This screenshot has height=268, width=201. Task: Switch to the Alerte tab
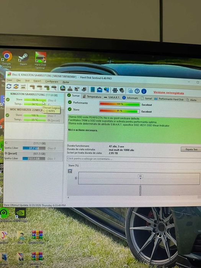(x=191, y=100)
